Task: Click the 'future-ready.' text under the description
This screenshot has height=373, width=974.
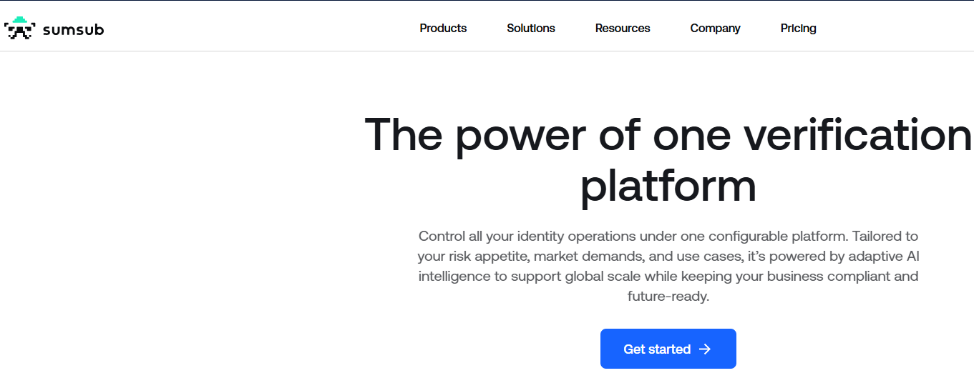Action: 668,296
